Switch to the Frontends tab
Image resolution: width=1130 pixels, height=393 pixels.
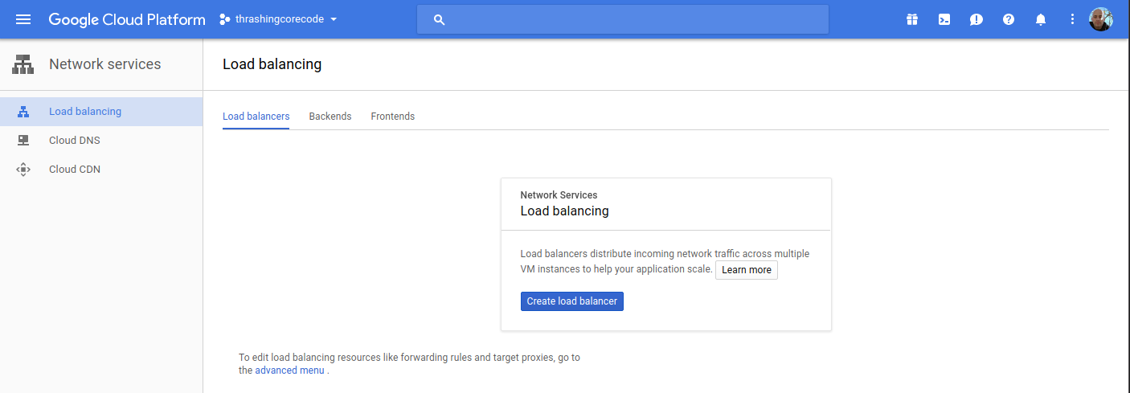[393, 117]
